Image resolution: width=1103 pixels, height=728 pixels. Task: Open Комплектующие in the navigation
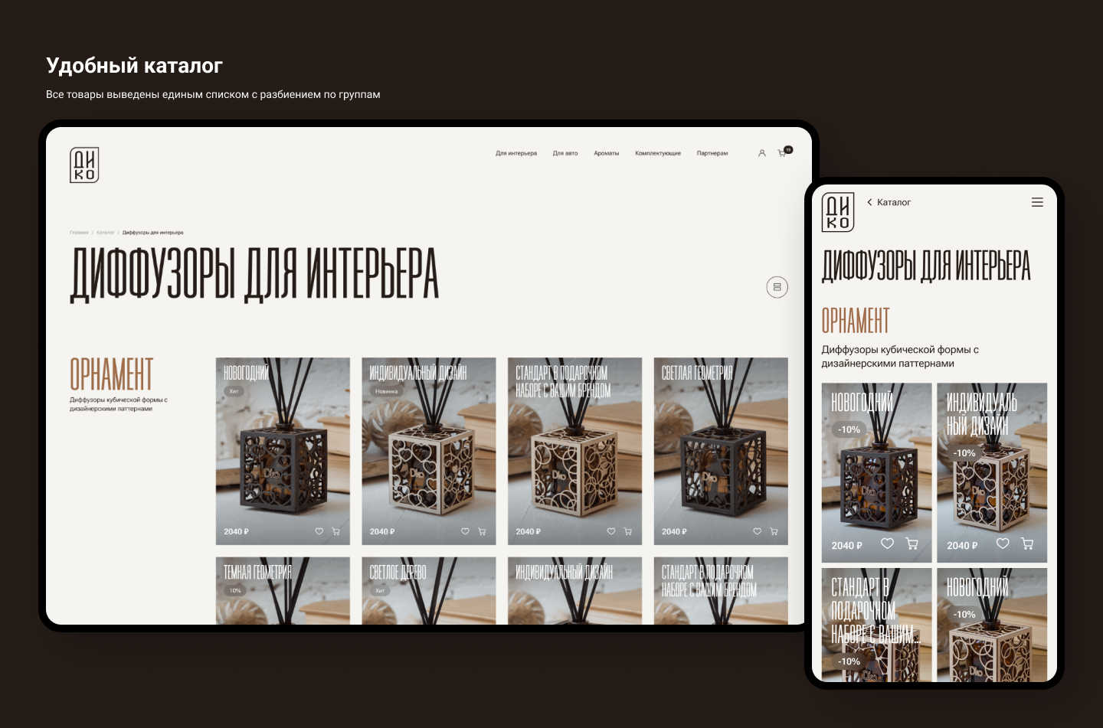pos(658,153)
